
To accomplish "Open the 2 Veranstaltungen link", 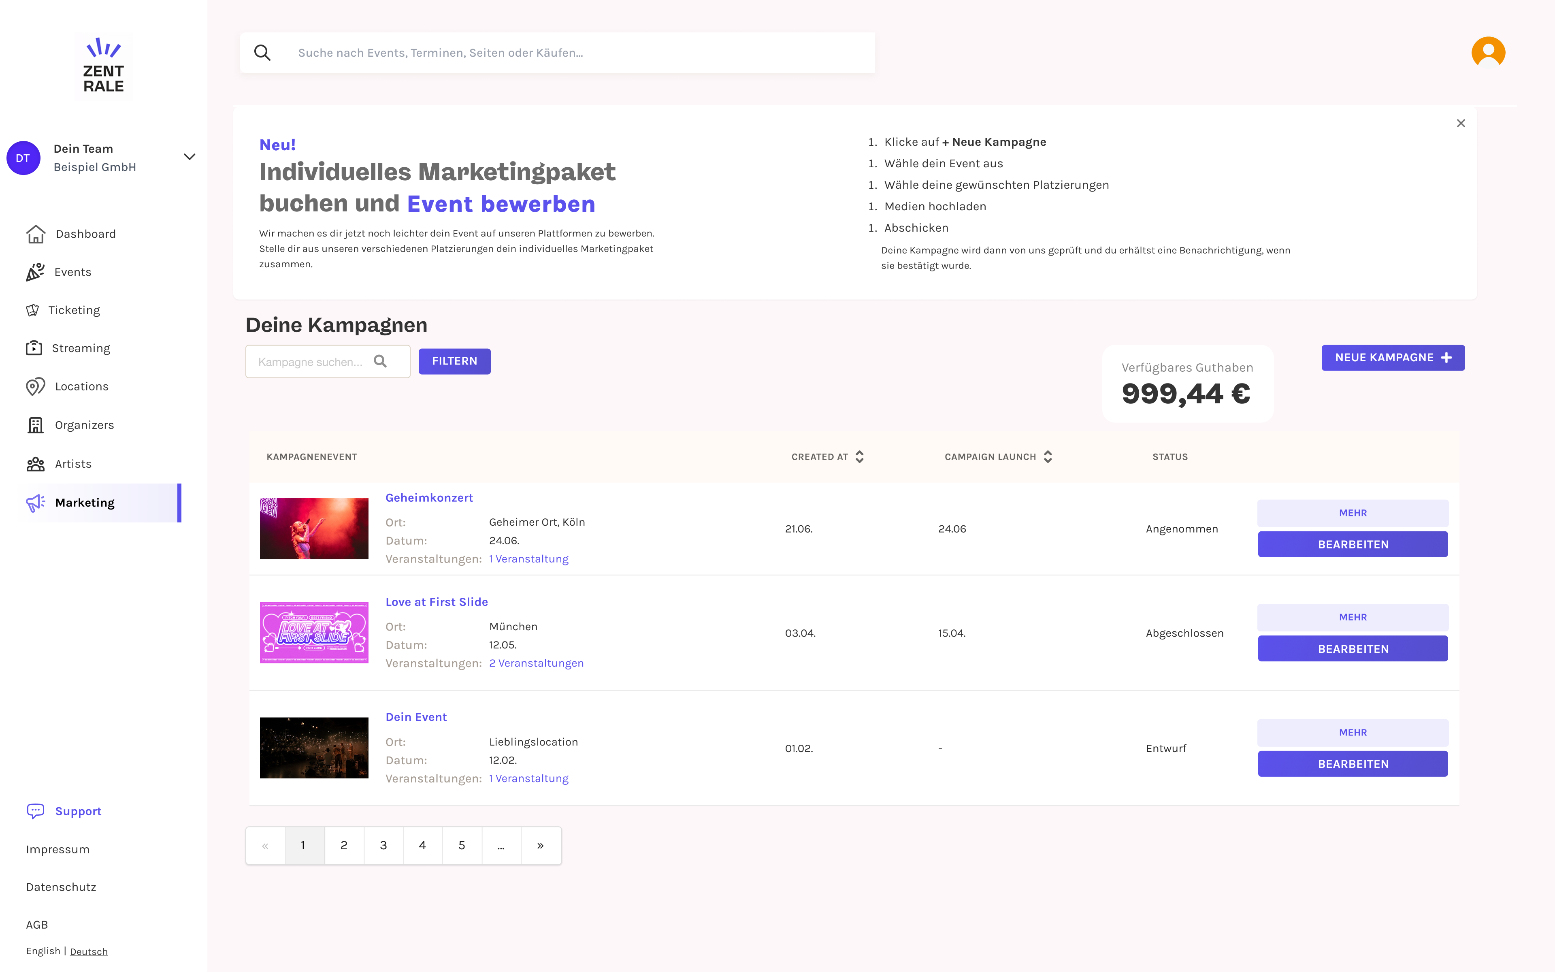I will pos(536,663).
